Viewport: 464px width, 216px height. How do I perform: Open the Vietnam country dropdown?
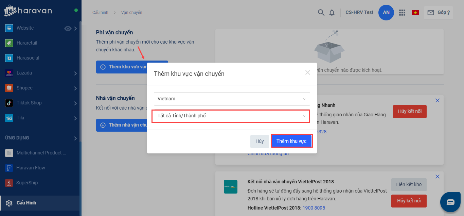[x=232, y=99]
